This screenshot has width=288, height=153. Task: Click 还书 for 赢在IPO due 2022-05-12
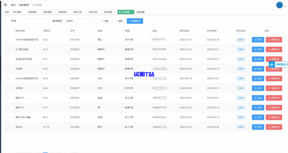(258, 108)
